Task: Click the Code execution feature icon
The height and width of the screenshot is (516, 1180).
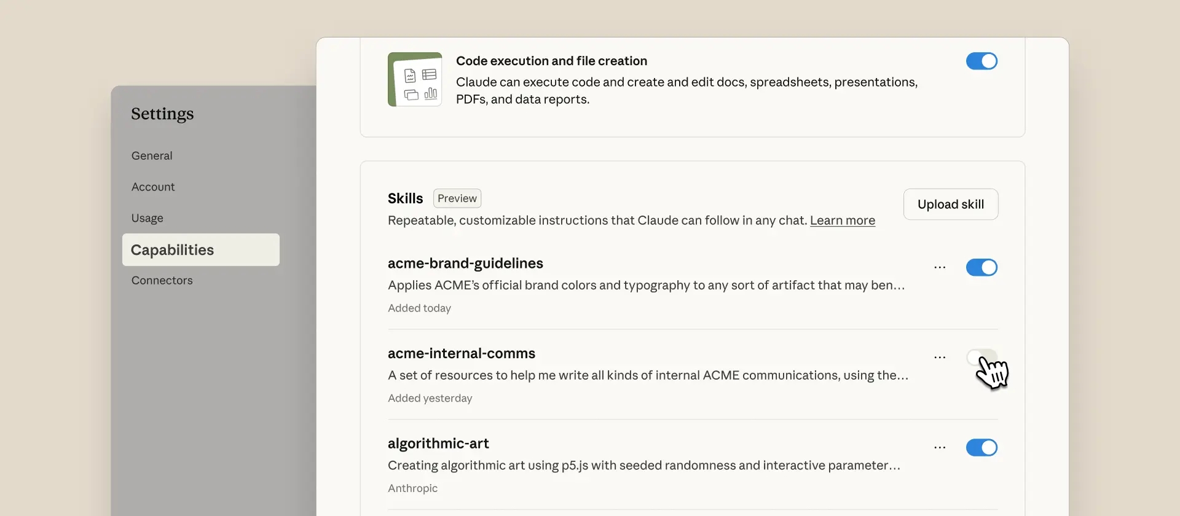Action: point(415,79)
